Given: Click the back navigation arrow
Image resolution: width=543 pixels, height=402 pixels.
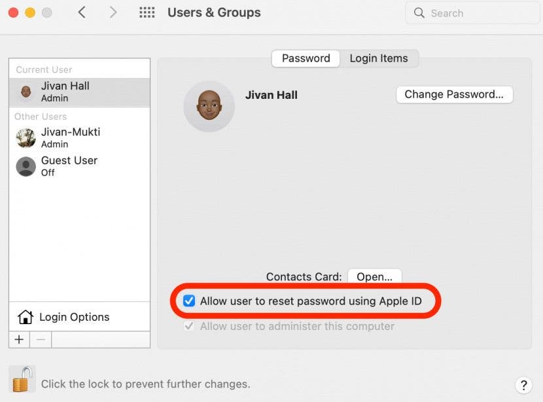Looking at the screenshot, I should [x=80, y=12].
